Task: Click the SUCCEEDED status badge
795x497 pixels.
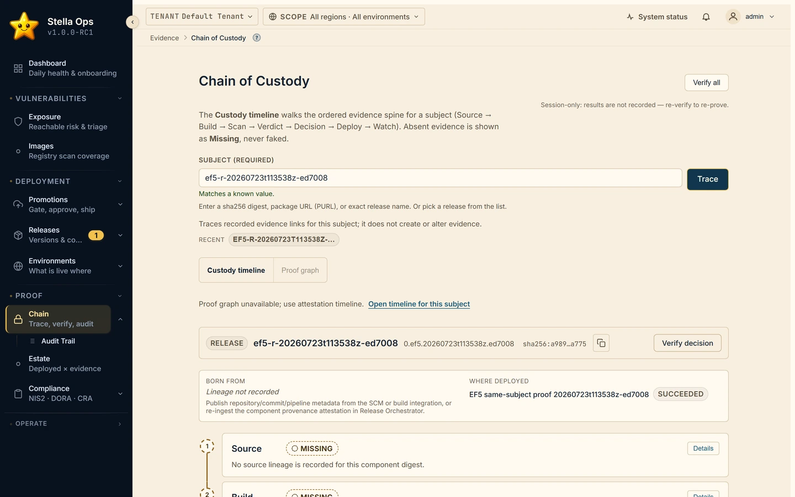Action: (x=681, y=394)
